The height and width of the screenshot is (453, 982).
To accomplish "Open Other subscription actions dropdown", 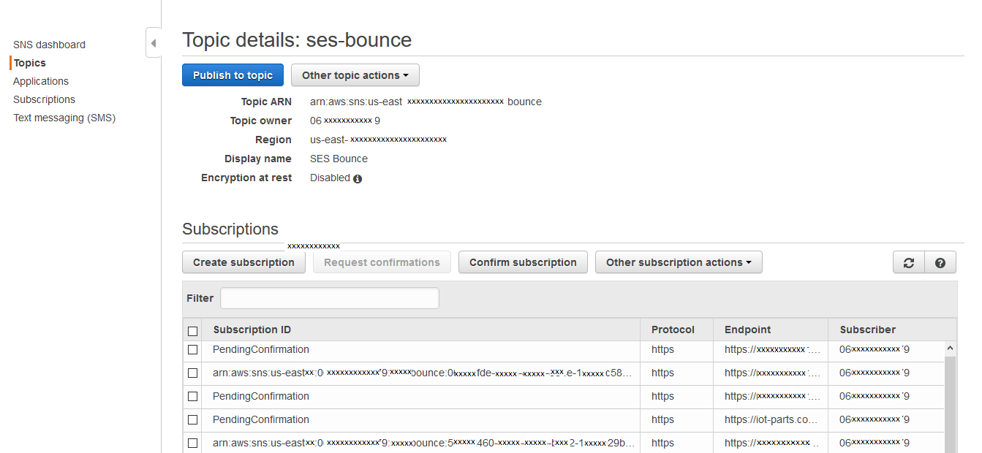I will pos(678,263).
